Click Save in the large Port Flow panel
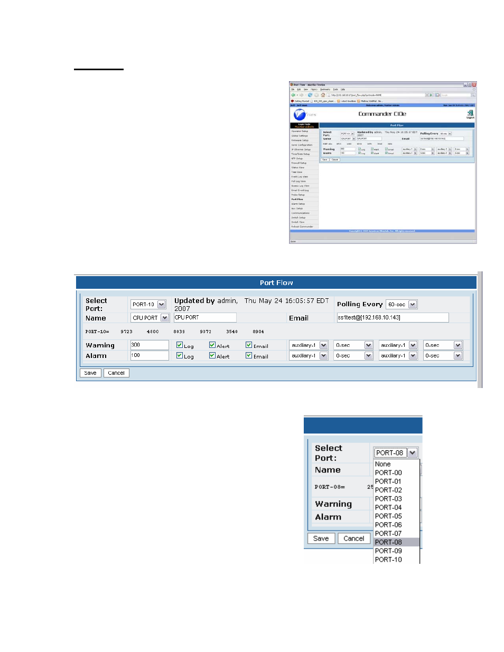Screen dimensions: 504x652 click(x=90, y=373)
